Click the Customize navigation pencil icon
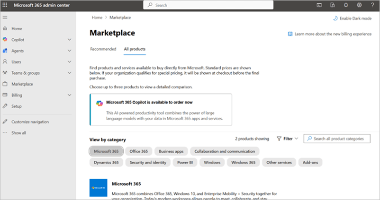This screenshot has width=380, height=200. pyautogui.click(x=5, y=122)
